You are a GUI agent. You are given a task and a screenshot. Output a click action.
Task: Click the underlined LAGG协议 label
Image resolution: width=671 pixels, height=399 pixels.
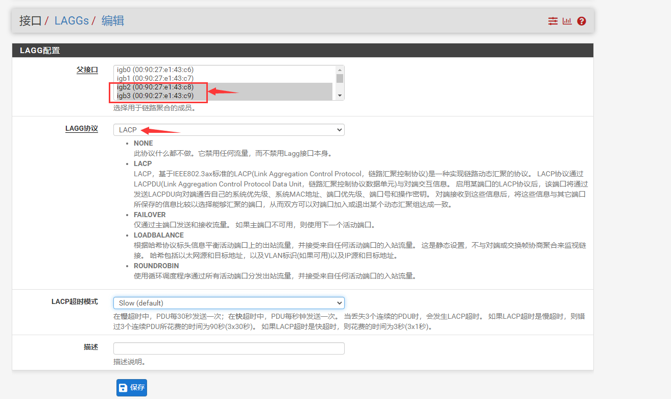click(x=81, y=129)
